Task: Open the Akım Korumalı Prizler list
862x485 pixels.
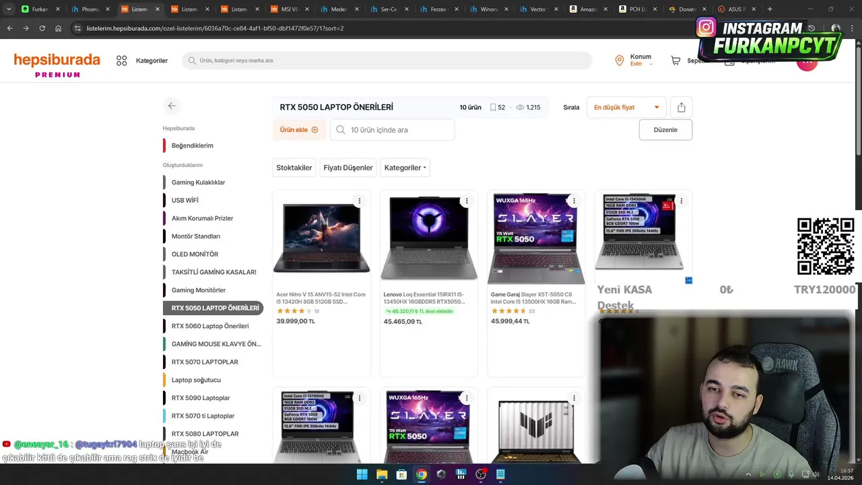Action: click(x=202, y=218)
